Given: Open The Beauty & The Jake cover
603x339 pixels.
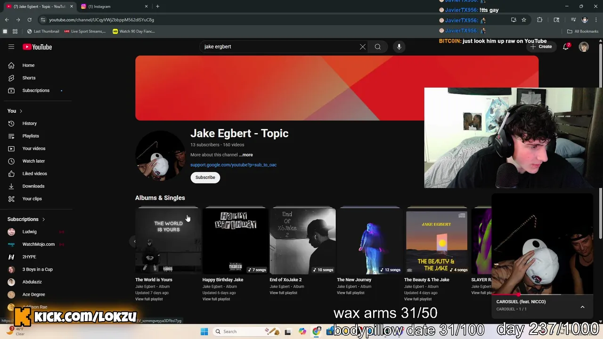Looking at the screenshot, I should coord(437,241).
